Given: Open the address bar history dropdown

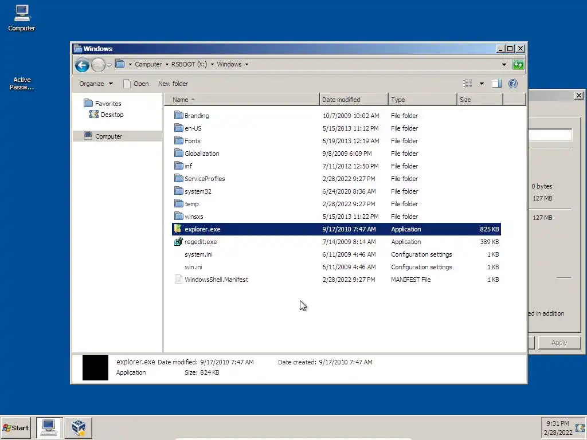Looking at the screenshot, I should pyautogui.click(x=504, y=65).
